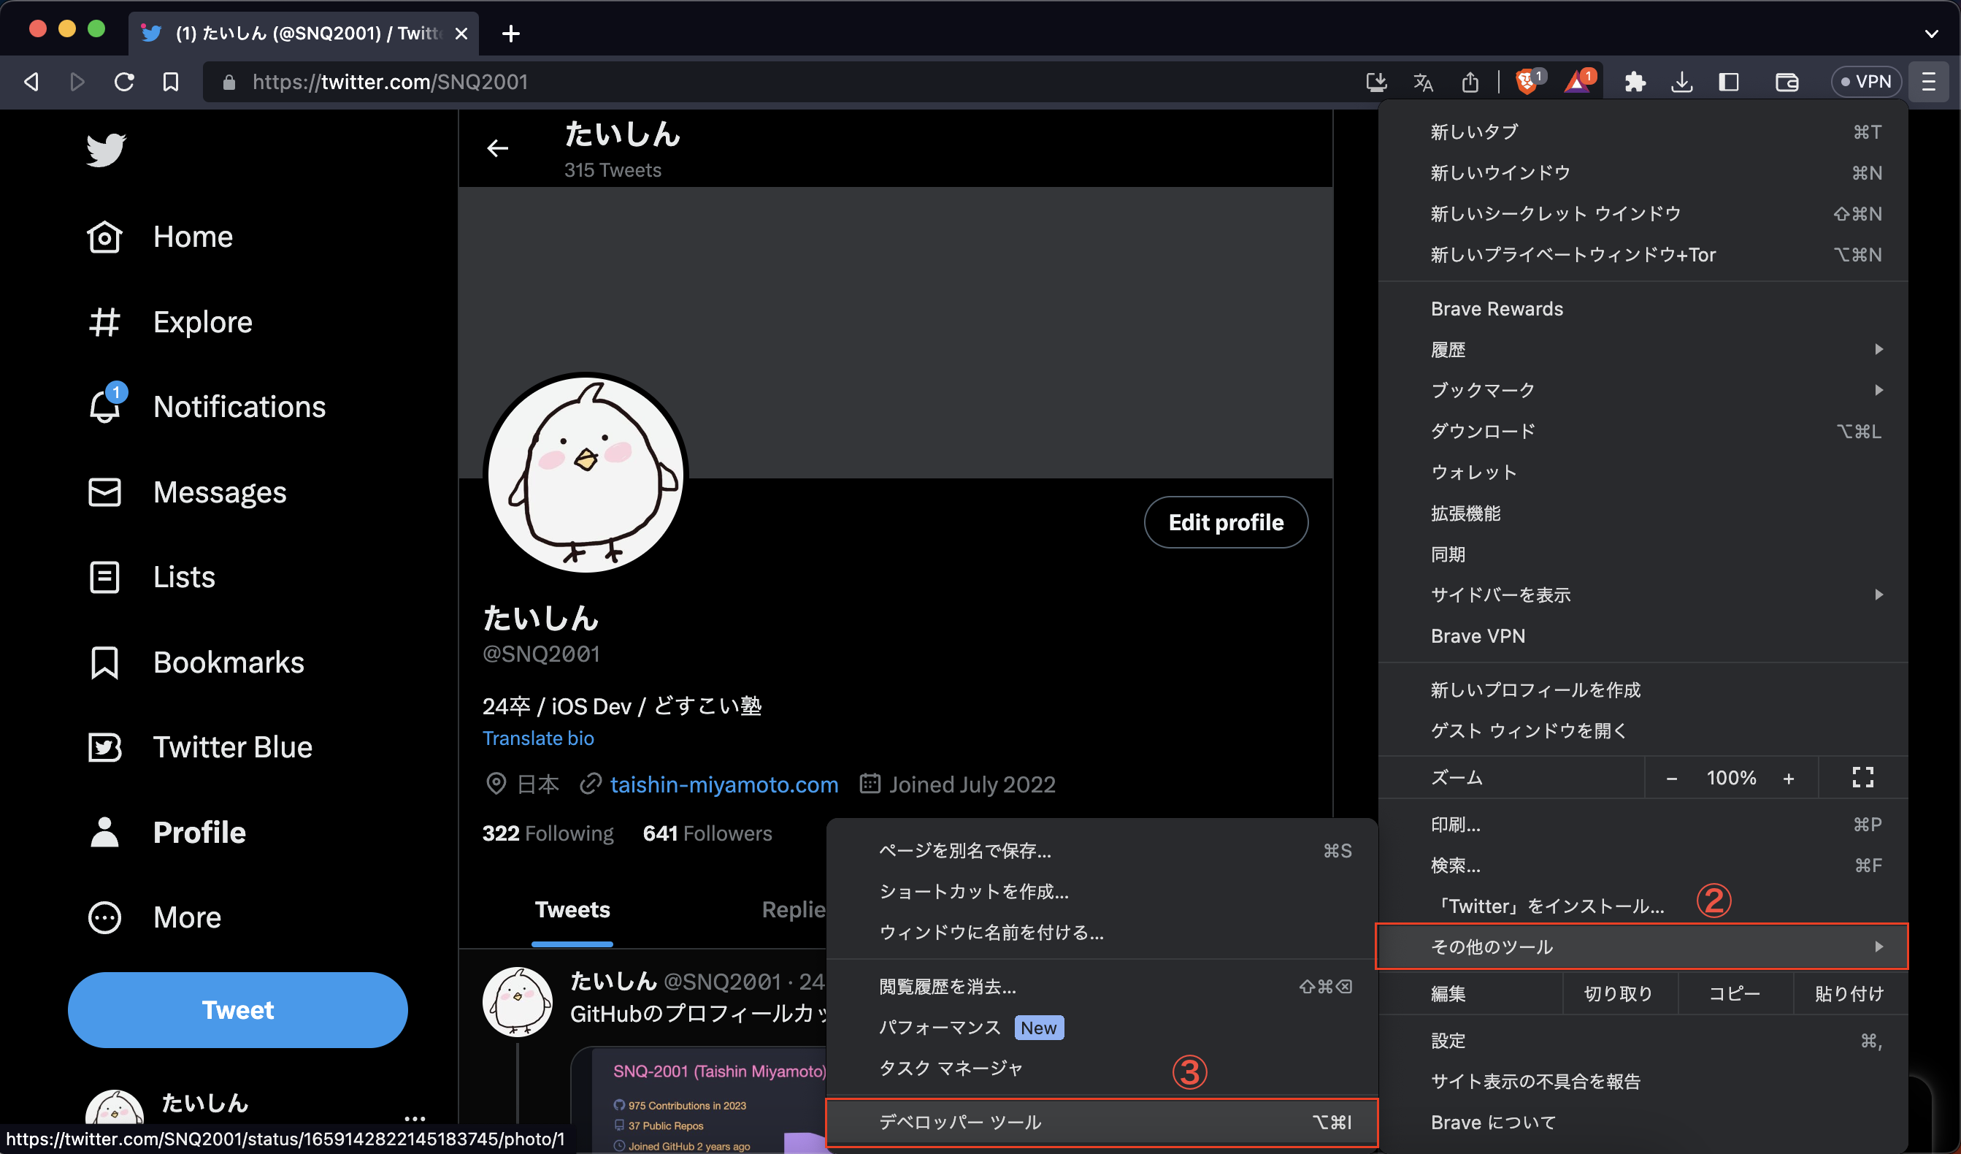
Task: Open the Brave Rewards triangle icon
Action: pyautogui.click(x=1576, y=82)
